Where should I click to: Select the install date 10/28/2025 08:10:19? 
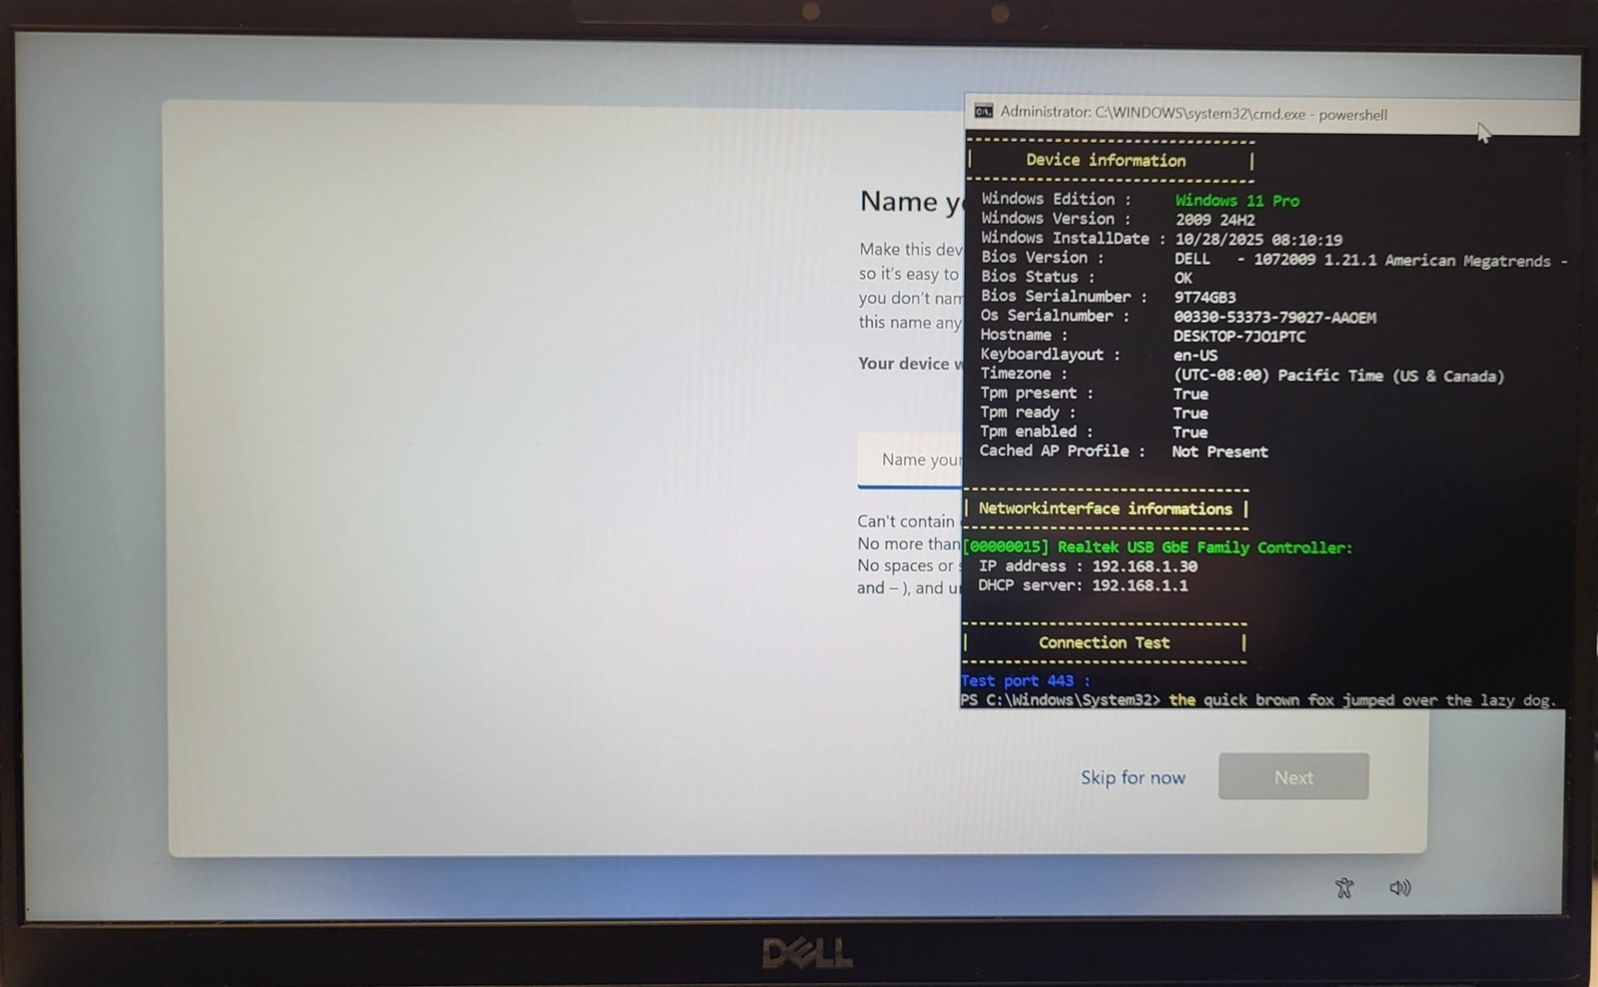point(1258,240)
